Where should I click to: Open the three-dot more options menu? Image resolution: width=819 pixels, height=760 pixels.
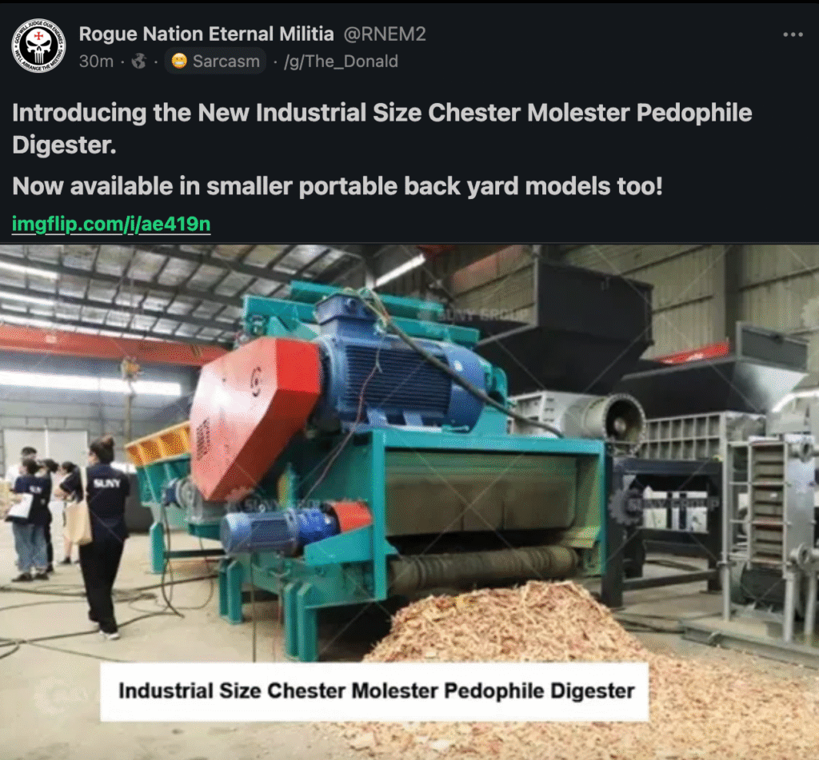[x=793, y=34]
